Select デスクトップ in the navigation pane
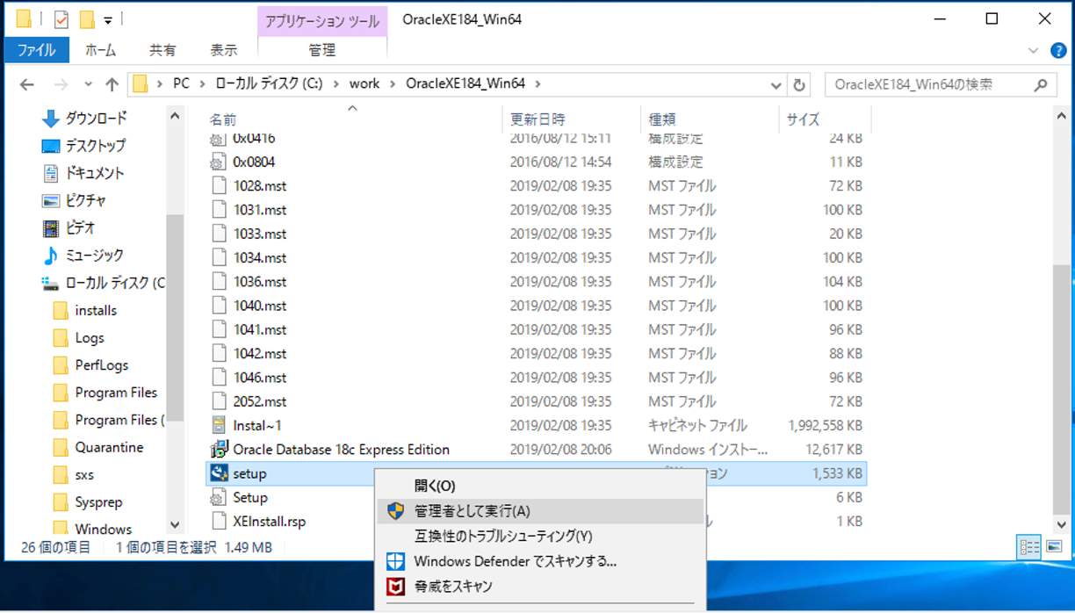The image size is (1075, 613). [95, 146]
